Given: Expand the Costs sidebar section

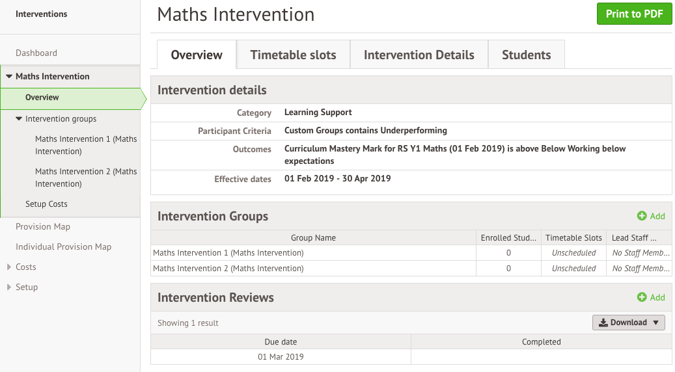Looking at the screenshot, I should pos(8,267).
